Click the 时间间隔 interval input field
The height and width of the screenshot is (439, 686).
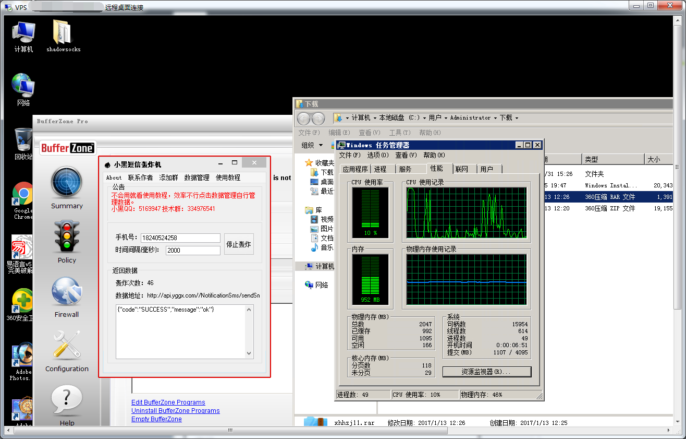[193, 251]
